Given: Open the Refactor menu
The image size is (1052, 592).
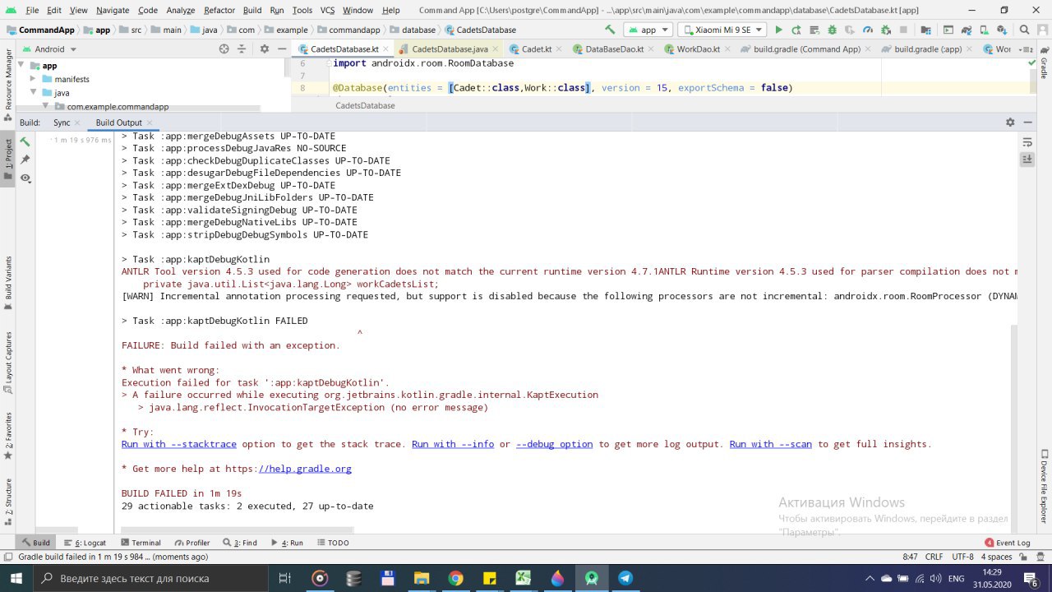Looking at the screenshot, I should pyautogui.click(x=219, y=10).
